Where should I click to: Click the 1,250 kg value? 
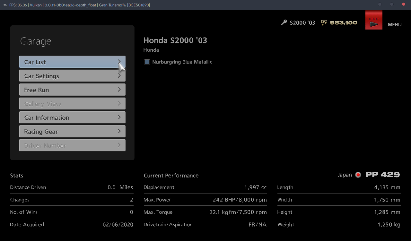[x=389, y=225]
